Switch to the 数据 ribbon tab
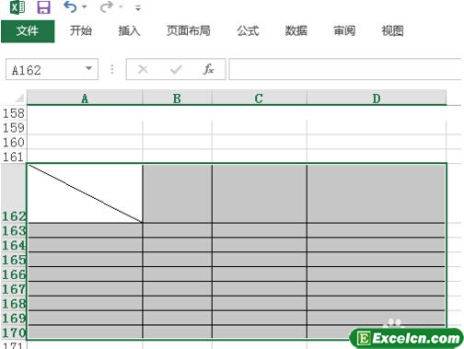Screen dimensions: 464x349 [296, 30]
